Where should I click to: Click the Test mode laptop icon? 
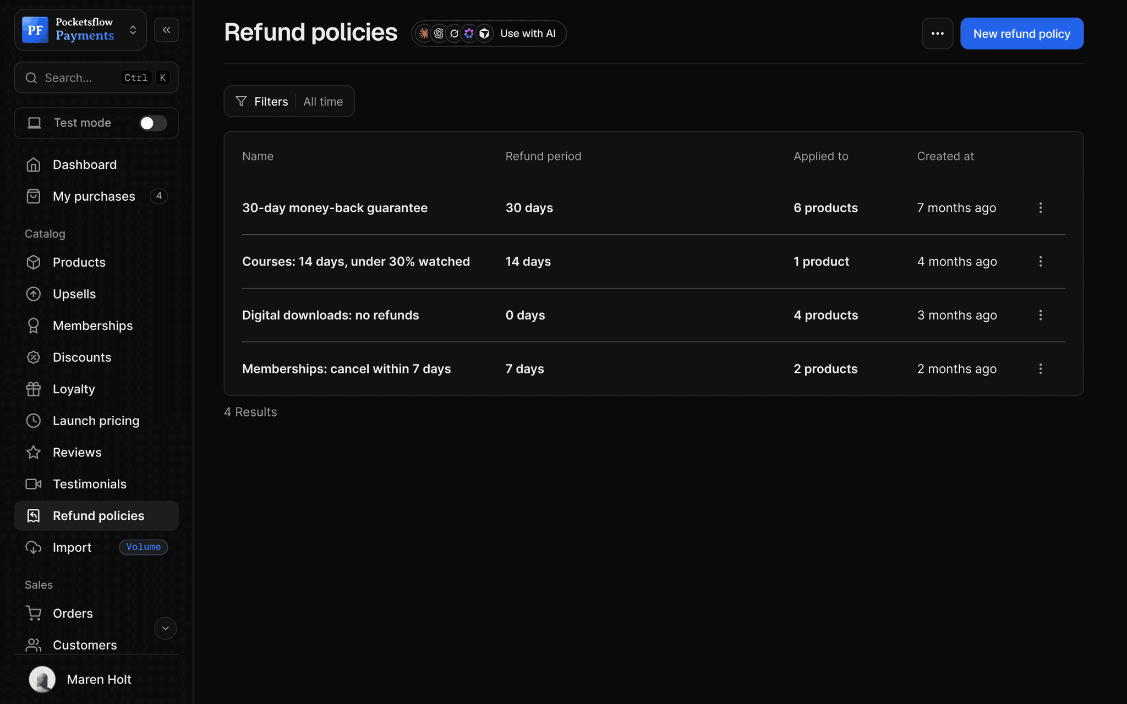[x=34, y=123]
